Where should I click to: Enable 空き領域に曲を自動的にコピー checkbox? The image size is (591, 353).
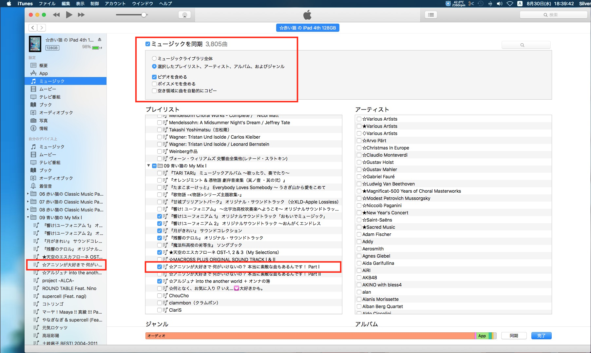[x=154, y=91]
